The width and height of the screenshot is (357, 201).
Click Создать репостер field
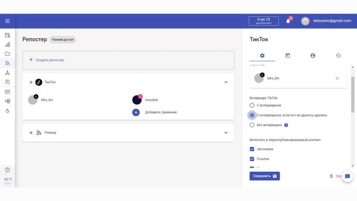[128, 60]
